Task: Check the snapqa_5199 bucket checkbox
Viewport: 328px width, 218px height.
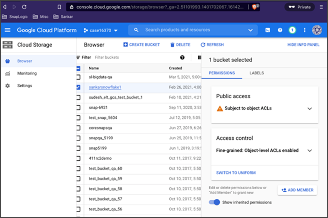Action: coord(78,138)
